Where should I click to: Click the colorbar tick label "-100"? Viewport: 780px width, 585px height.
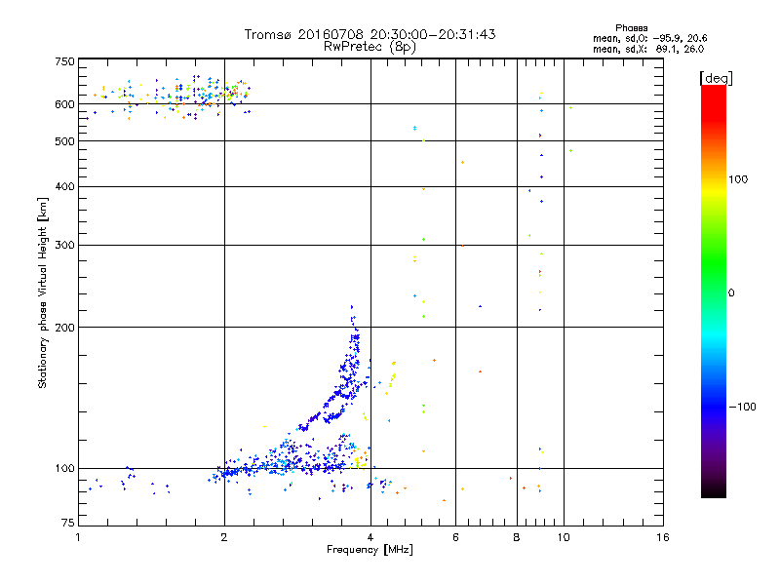click(742, 407)
